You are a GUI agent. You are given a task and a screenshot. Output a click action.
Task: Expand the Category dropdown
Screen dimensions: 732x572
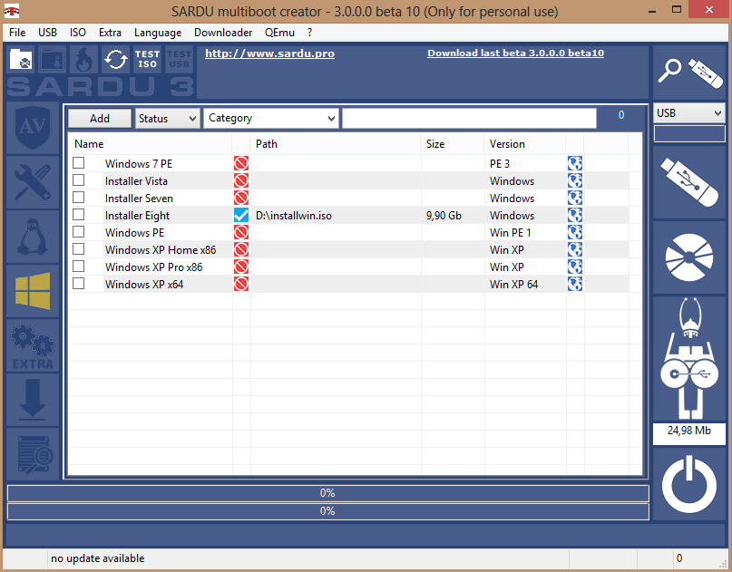point(271,119)
